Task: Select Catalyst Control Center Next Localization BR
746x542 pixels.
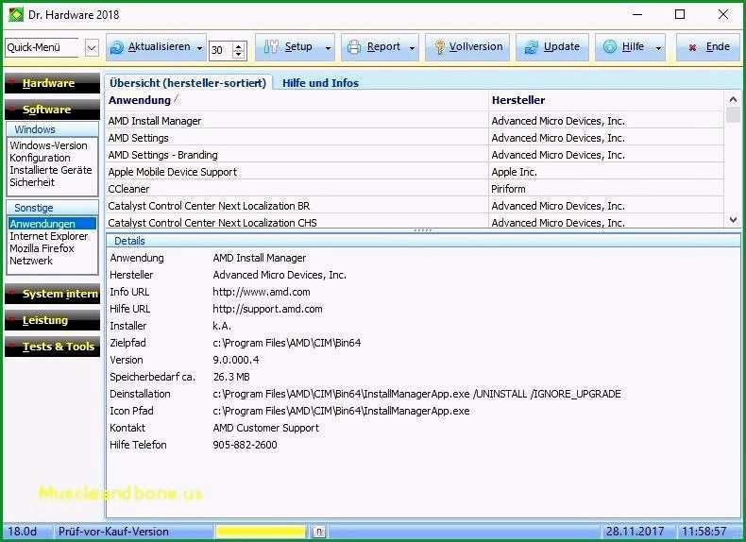Action: pyautogui.click(x=415, y=206)
